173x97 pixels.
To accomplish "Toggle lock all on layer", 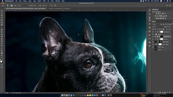I will click(163, 29).
